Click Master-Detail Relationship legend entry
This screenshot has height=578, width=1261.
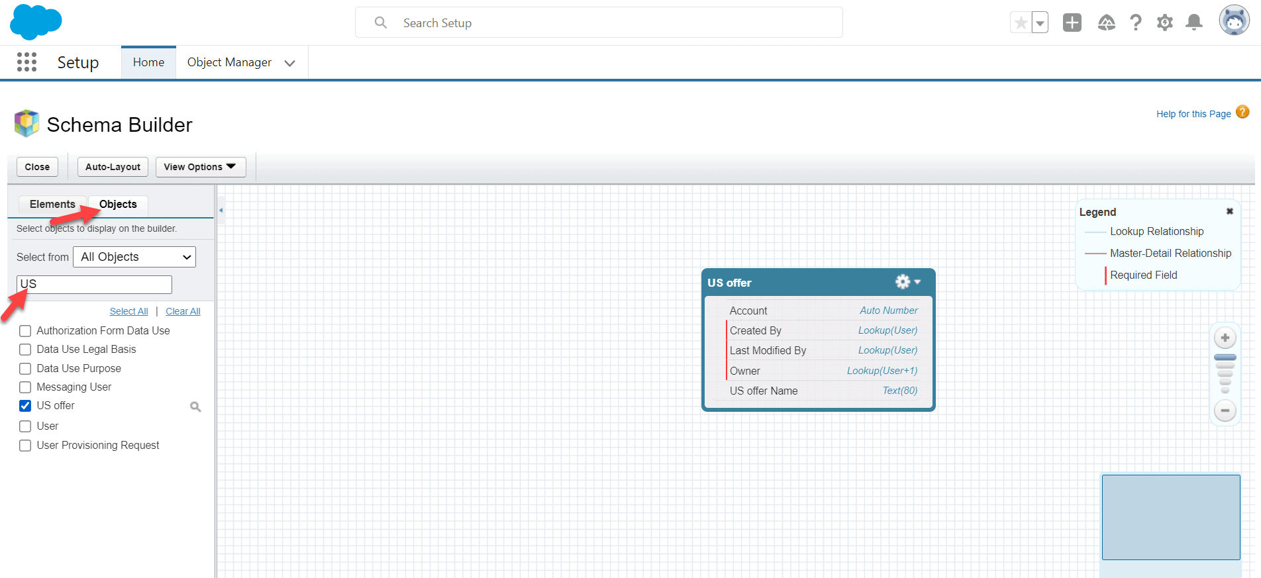(1170, 254)
